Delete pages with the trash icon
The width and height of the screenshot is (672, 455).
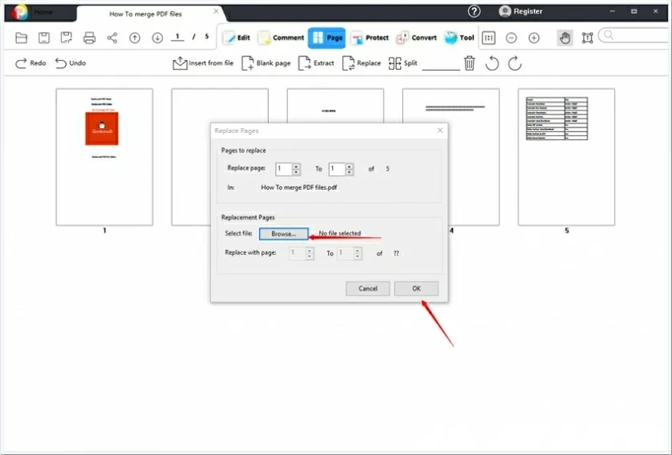point(470,63)
